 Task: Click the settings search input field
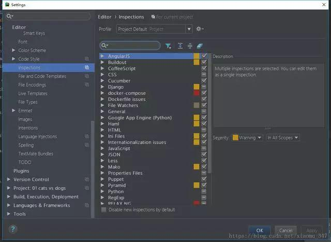click(48, 16)
